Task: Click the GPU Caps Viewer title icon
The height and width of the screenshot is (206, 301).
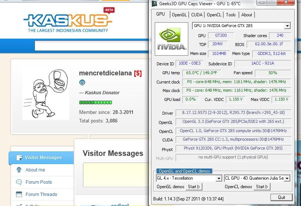Action: click(154, 3)
